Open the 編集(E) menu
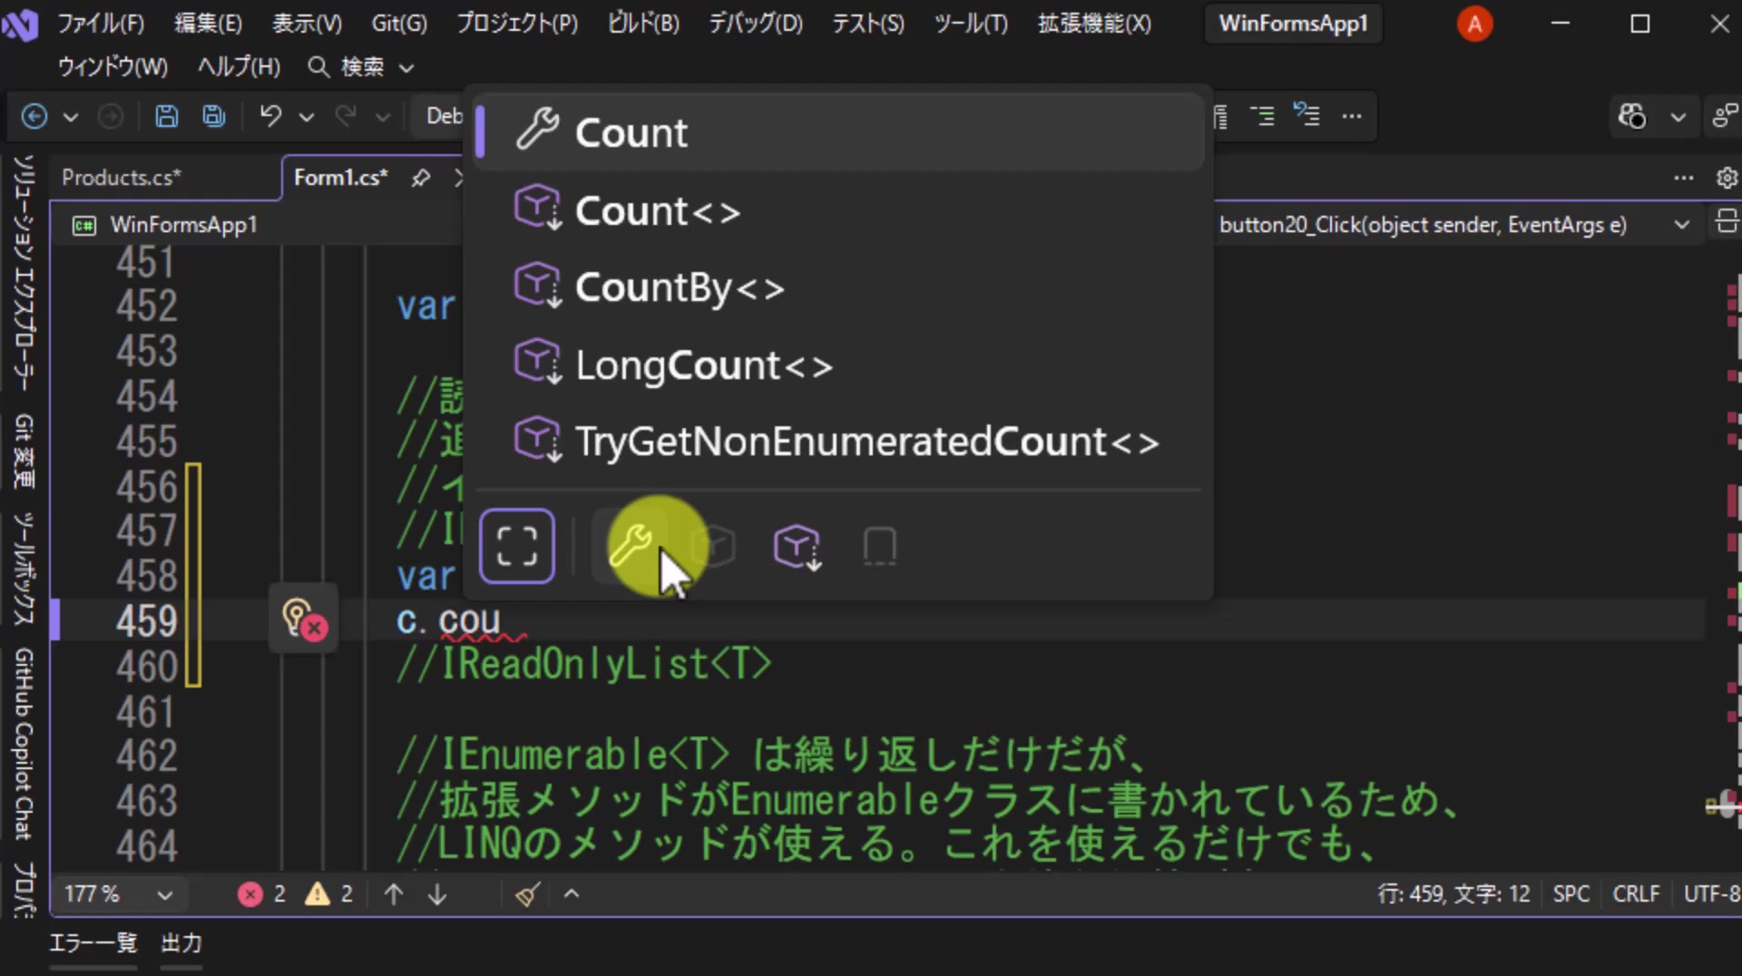This screenshot has width=1742, height=976. pyautogui.click(x=208, y=24)
